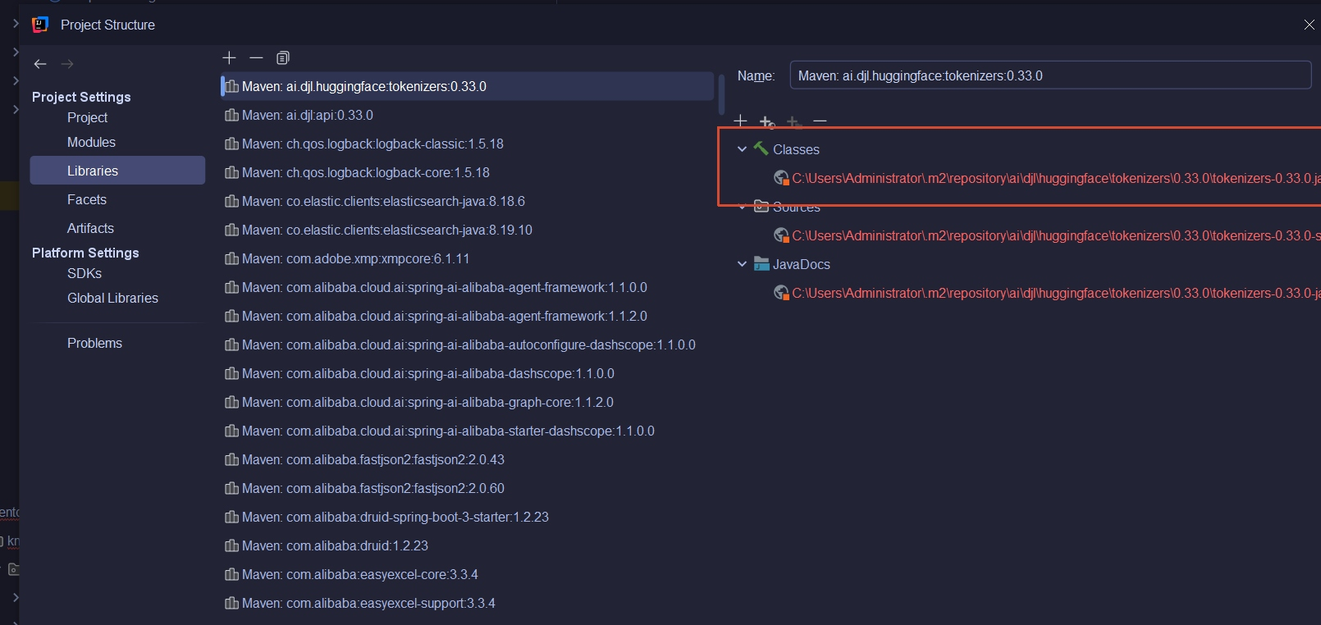The width and height of the screenshot is (1321, 625).
Task: Open the Modules settings page
Action: click(x=91, y=142)
